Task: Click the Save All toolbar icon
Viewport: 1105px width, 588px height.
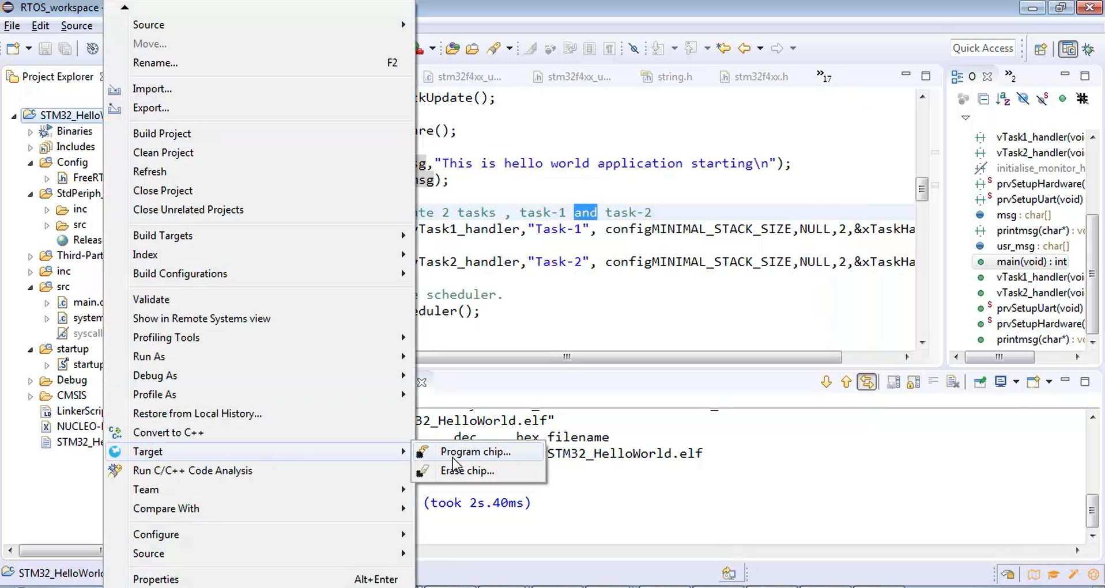Action: pyautogui.click(x=65, y=48)
